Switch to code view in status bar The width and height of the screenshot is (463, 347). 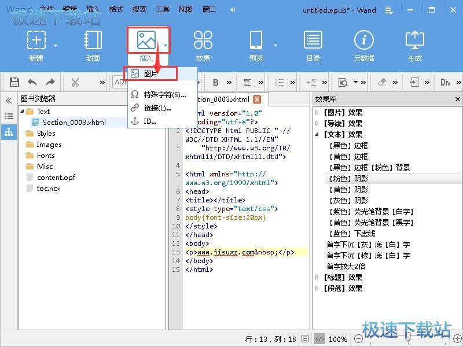pos(319,339)
